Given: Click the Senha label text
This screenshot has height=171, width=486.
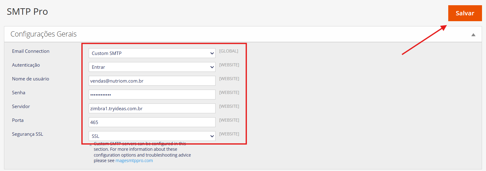Looking at the screenshot, I should 18,93.
